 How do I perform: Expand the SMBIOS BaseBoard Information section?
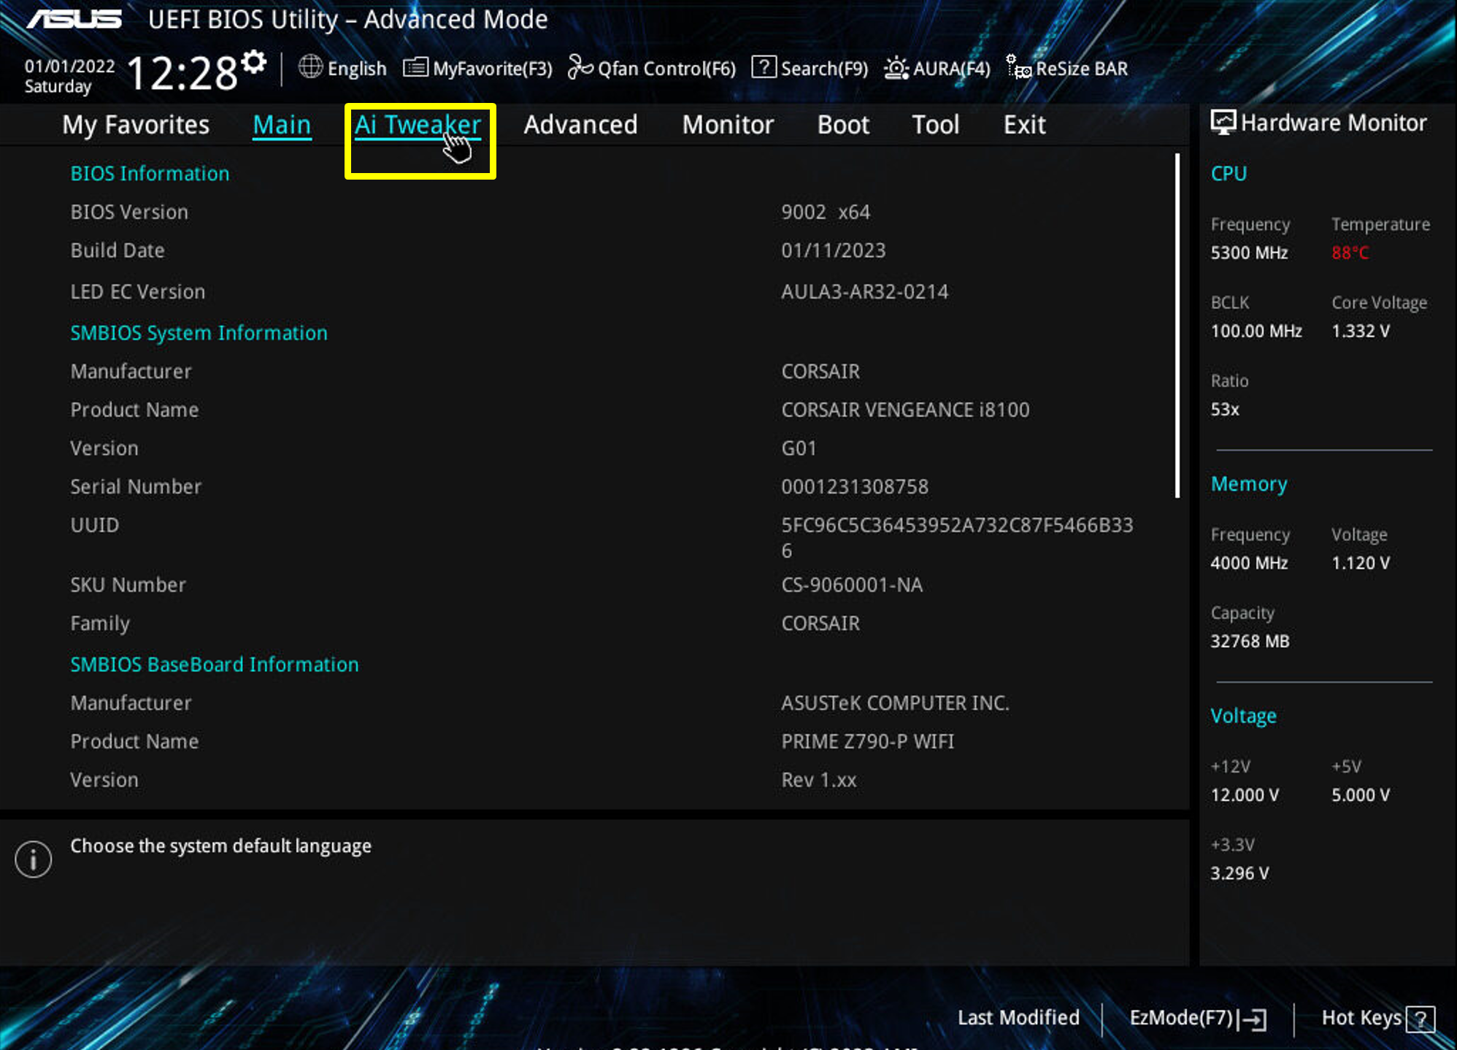point(214,664)
